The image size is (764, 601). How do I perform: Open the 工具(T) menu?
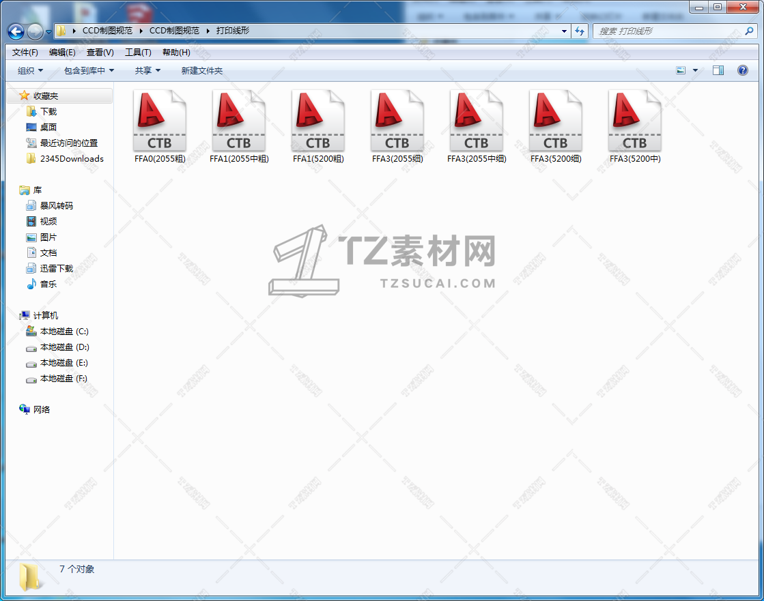click(x=138, y=52)
